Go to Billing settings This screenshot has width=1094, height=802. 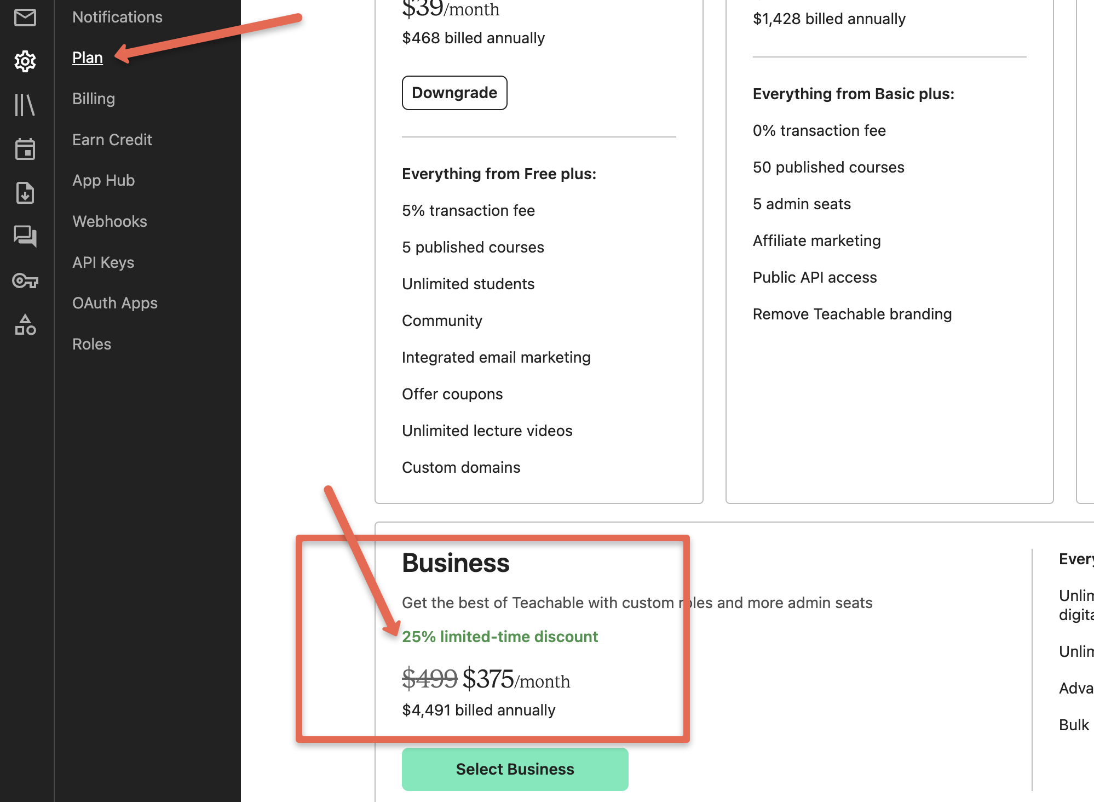94,99
